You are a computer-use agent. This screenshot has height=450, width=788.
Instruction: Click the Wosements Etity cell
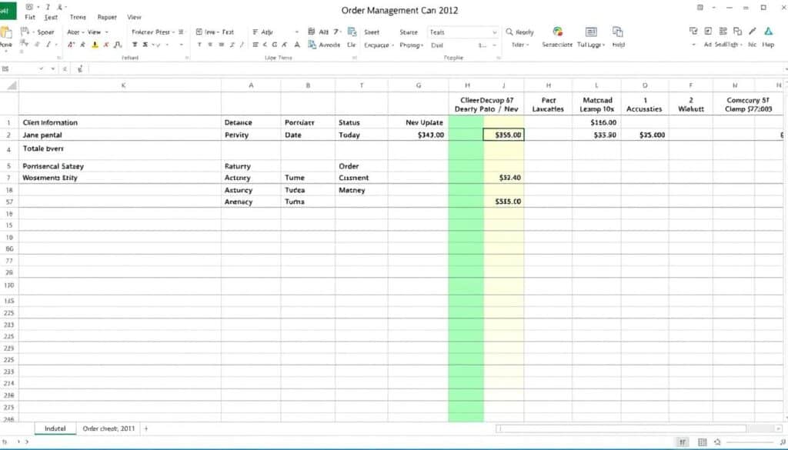120,177
